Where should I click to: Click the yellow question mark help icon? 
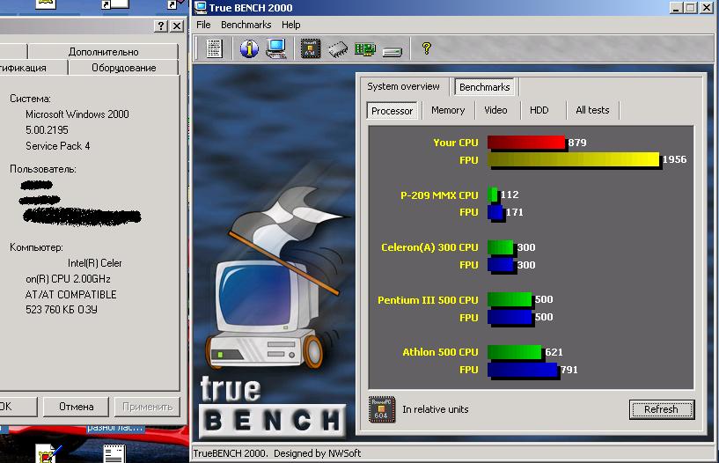(427, 48)
